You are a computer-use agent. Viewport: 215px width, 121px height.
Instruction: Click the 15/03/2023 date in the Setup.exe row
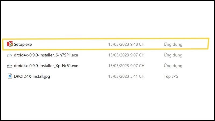coord(119,44)
